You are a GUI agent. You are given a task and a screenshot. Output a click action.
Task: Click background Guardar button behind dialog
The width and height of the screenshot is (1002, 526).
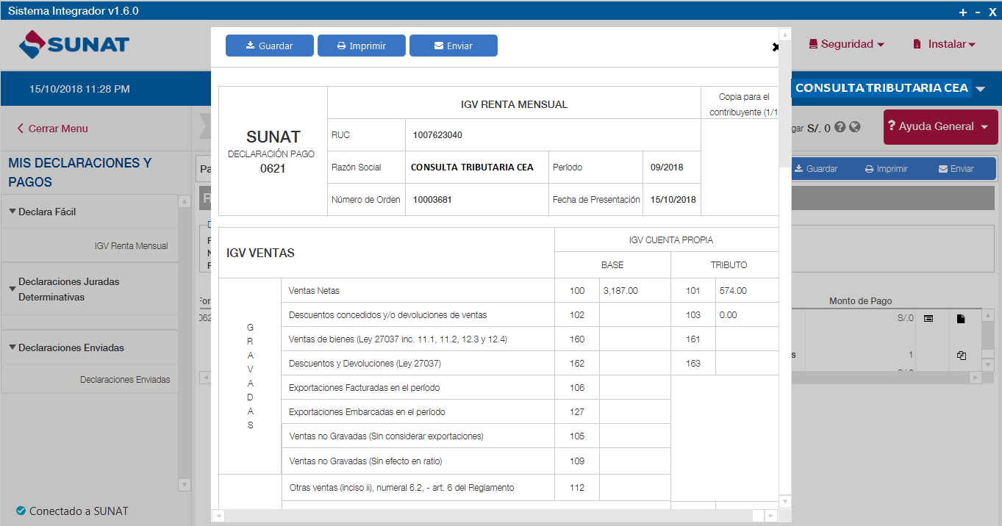coord(816,169)
